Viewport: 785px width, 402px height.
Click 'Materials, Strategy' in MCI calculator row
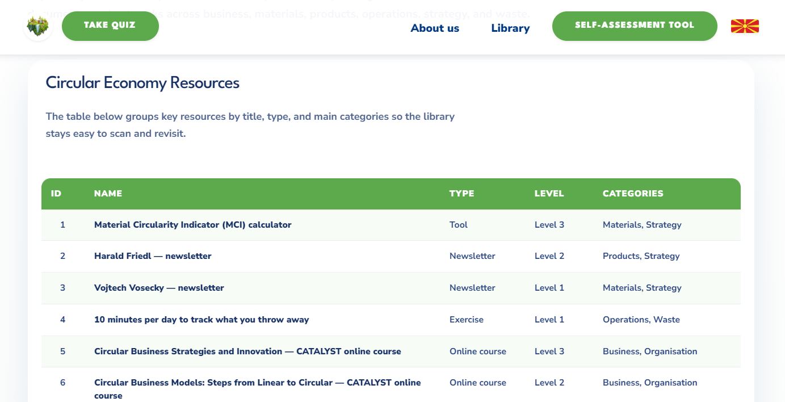pos(642,225)
